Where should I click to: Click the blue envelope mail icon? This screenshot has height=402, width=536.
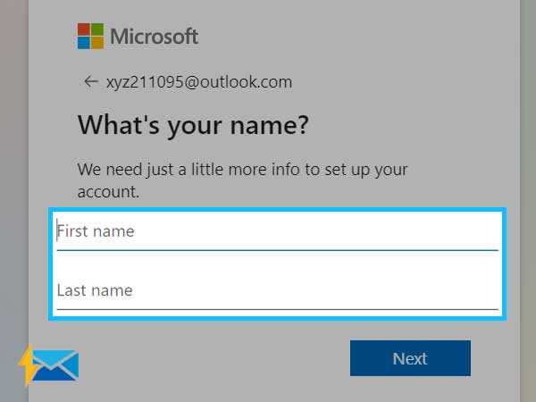tap(54, 365)
